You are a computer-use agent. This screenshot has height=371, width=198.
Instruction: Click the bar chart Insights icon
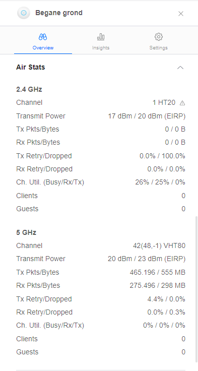[101, 37]
